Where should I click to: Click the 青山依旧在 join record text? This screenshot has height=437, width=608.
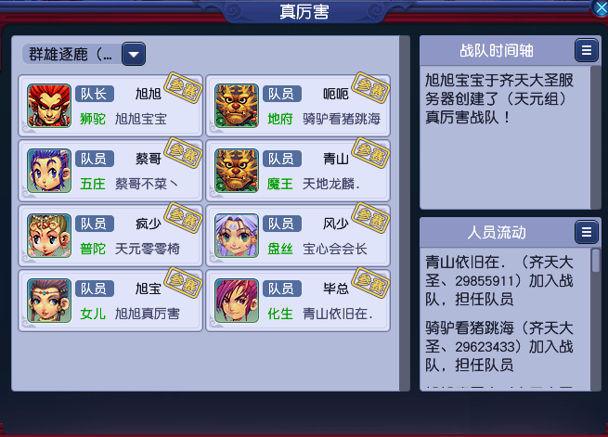coord(499,281)
